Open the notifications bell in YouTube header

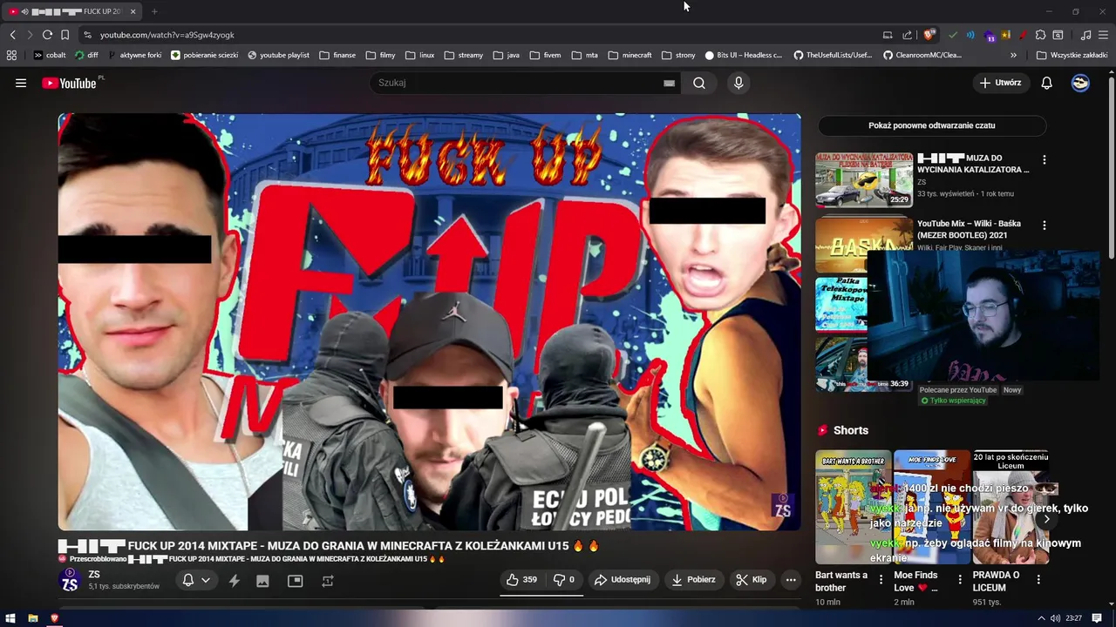point(1046,83)
